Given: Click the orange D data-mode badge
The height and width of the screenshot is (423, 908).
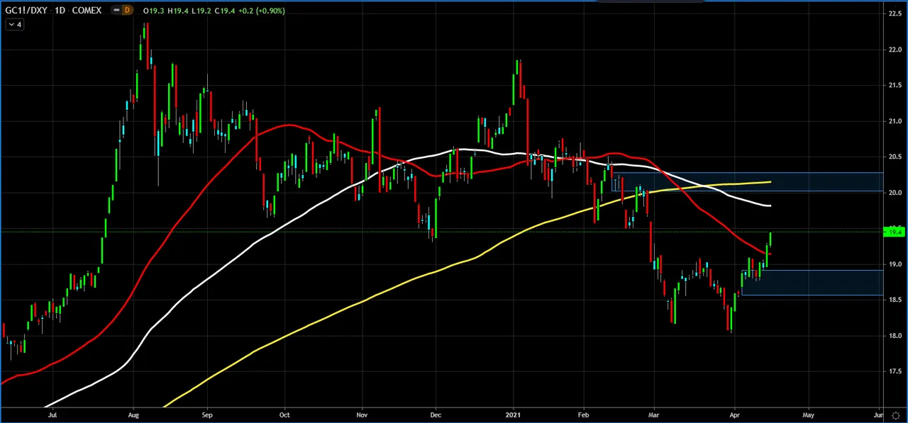Looking at the screenshot, I should 127,10.
